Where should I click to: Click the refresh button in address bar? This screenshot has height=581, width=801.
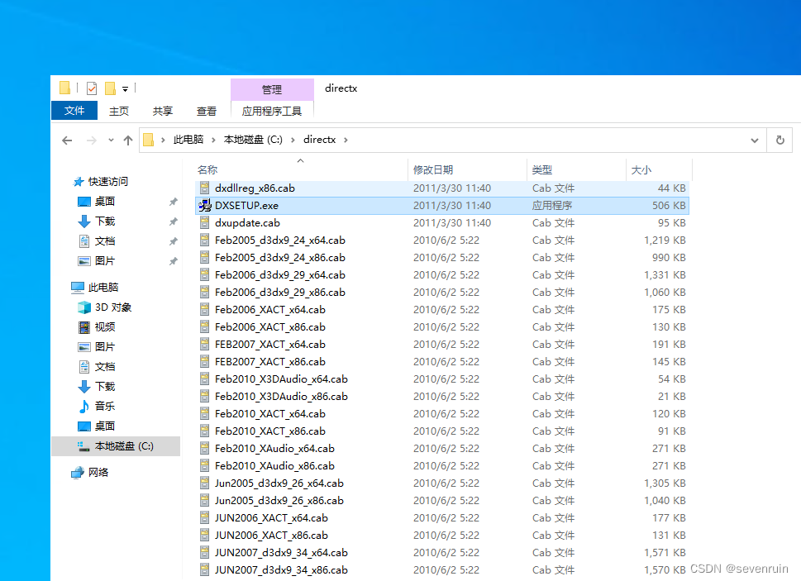click(780, 140)
